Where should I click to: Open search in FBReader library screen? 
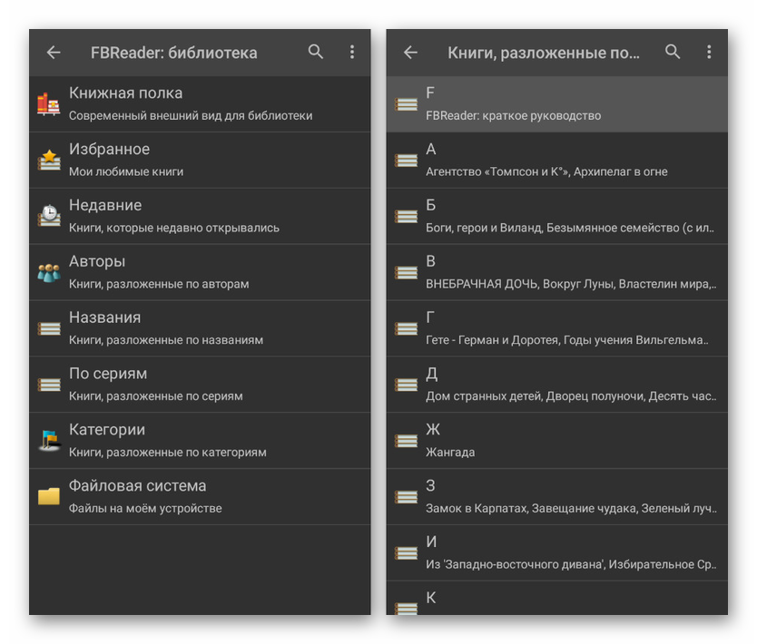click(315, 52)
